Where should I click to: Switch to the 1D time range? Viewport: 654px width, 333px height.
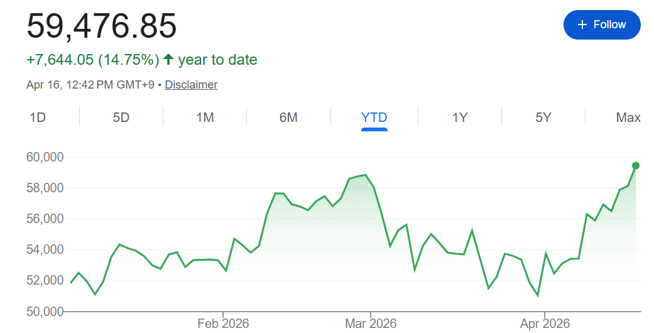pos(38,117)
